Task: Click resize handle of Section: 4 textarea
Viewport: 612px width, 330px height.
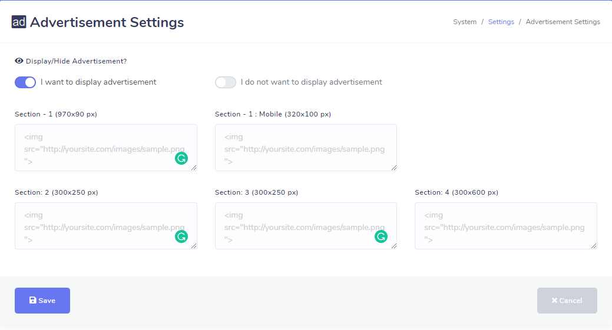Action: coord(593,245)
